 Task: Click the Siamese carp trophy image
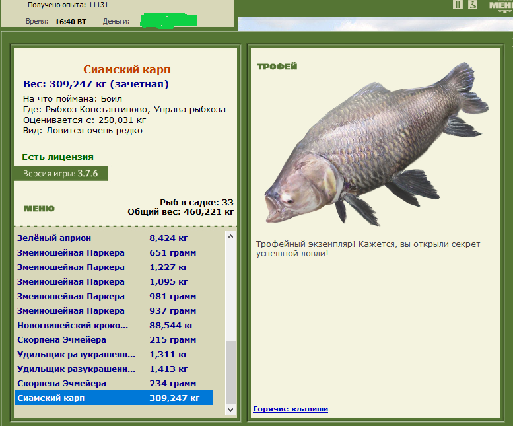[x=376, y=144]
